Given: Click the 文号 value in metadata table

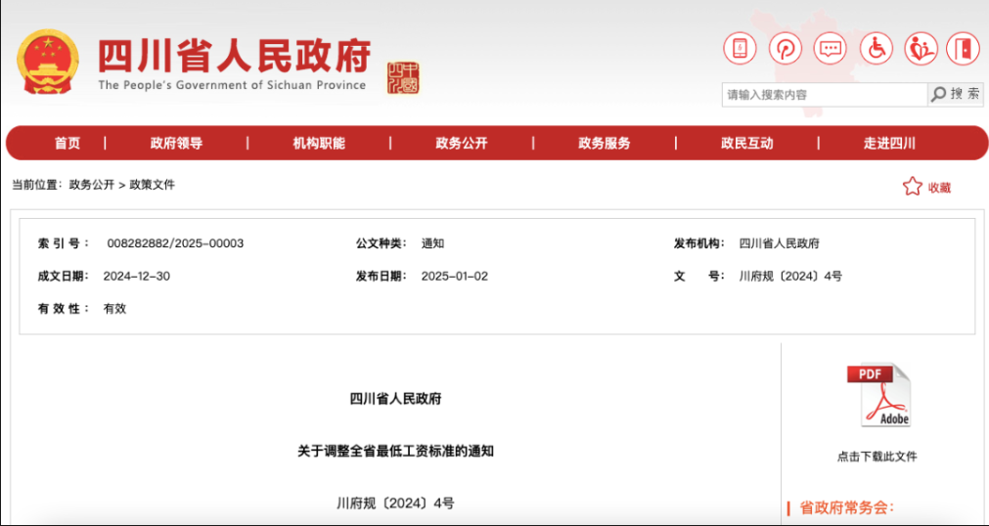Looking at the screenshot, I should [790, 277].
